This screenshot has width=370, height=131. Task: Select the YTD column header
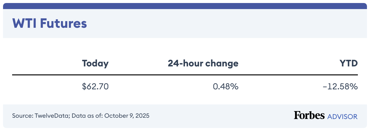pos(349,64)
